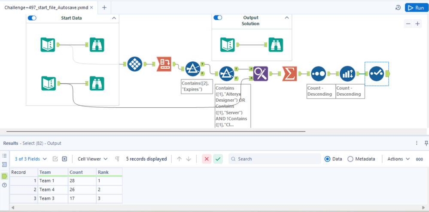Viewport: 429px width, 212px height.
Task: Click the Select tool's output anchor
Action: (387, 73)
